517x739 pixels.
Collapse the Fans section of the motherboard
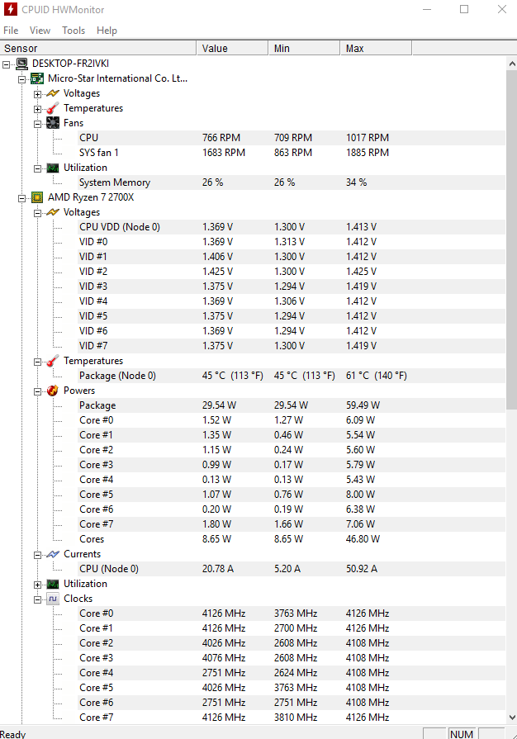click(38, 122)
